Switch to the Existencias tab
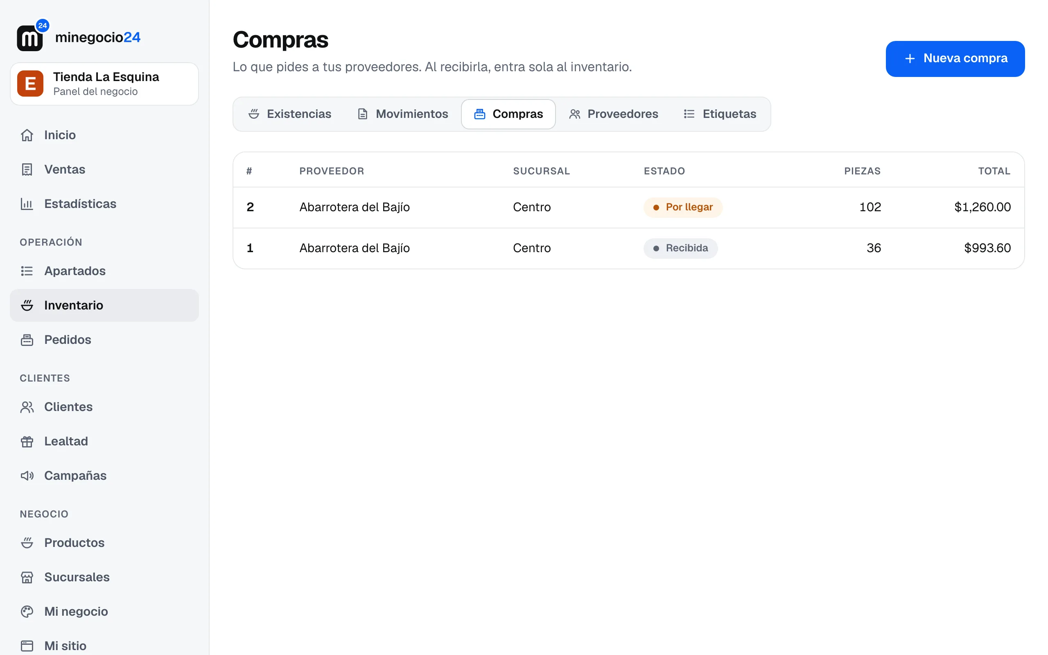 [x=290, y=114]
